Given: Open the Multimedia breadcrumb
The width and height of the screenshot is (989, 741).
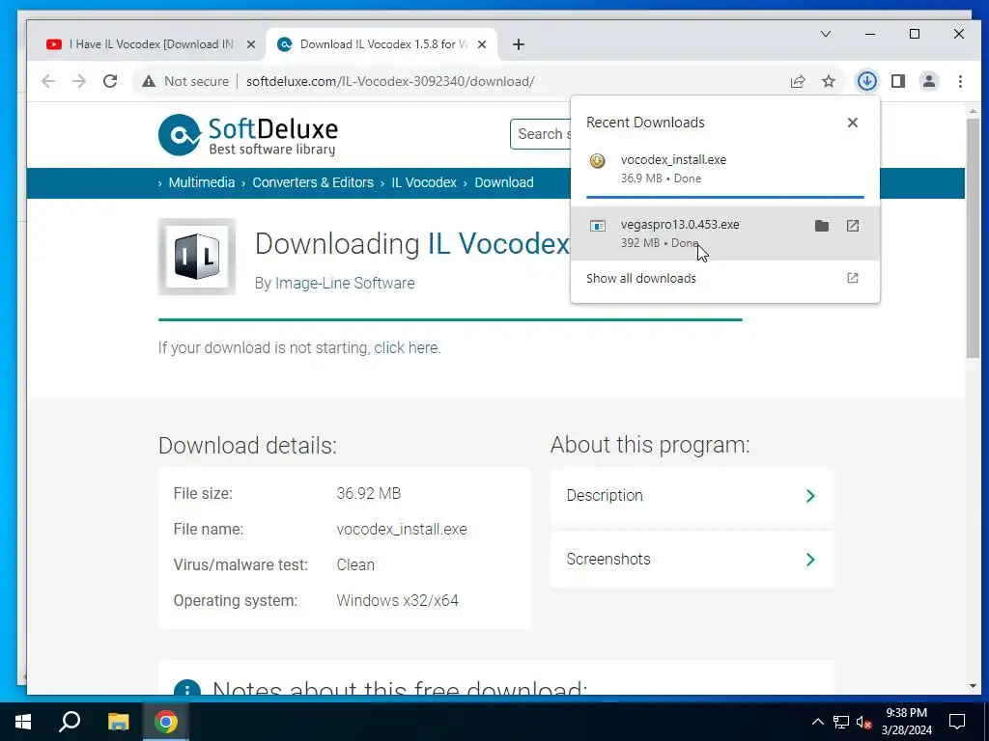Looking at the screenshot, I should 201,182.
